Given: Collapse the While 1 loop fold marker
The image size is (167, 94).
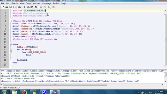Looking at the screenshot, I should pyautogui.click(x=11, y=44).
